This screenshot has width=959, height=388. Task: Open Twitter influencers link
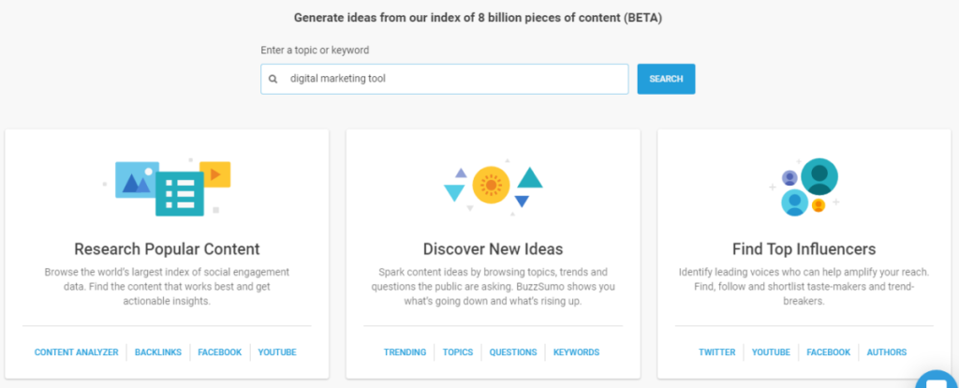coord(716,352)
